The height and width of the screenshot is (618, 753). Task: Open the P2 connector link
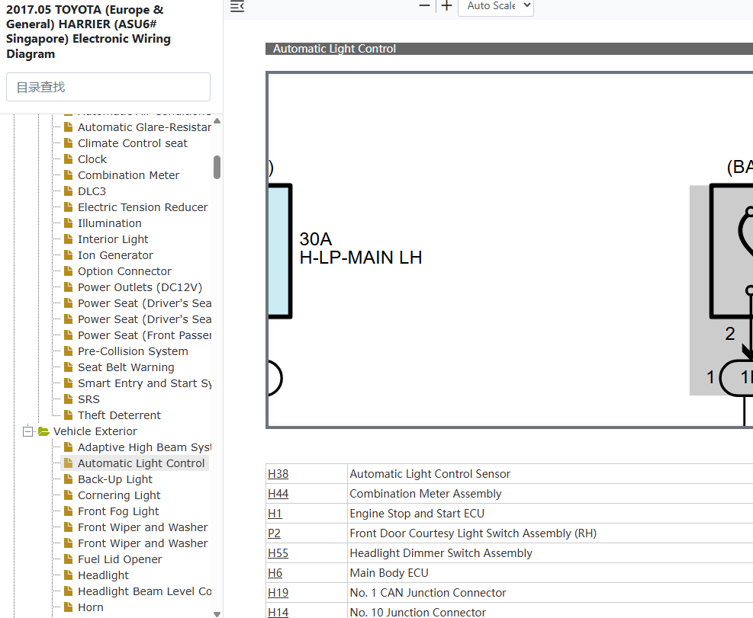[274, 533]
